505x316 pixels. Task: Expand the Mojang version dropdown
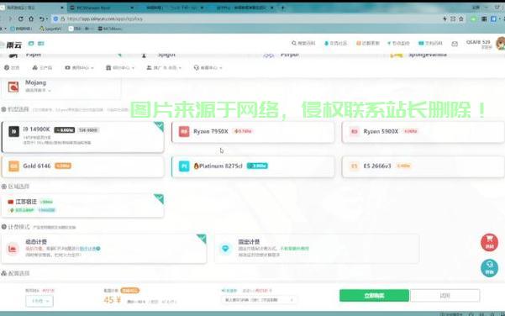pos(38,91)
